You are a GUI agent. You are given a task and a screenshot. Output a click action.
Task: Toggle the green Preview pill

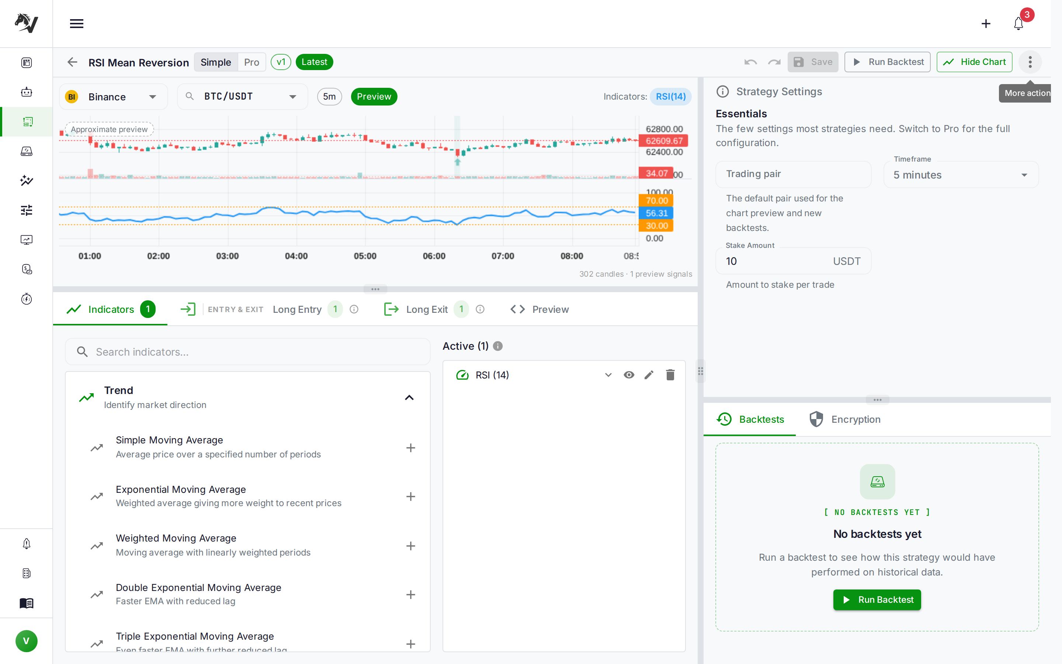click(374, 96)
